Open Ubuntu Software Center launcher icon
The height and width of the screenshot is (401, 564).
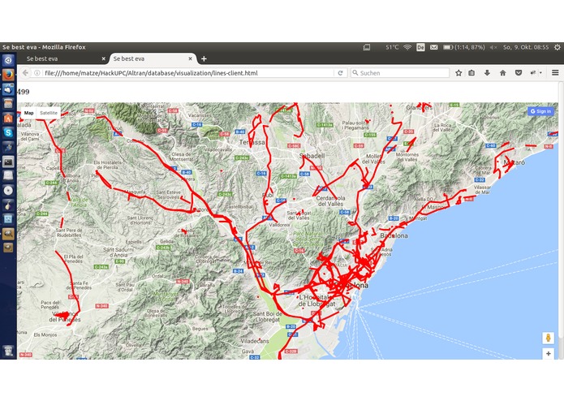8,118
